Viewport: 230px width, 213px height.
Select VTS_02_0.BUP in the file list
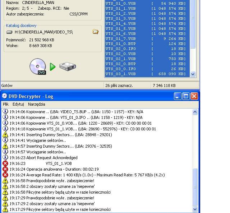147,64
